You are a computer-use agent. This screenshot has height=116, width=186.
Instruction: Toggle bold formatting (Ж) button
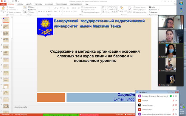39,11
